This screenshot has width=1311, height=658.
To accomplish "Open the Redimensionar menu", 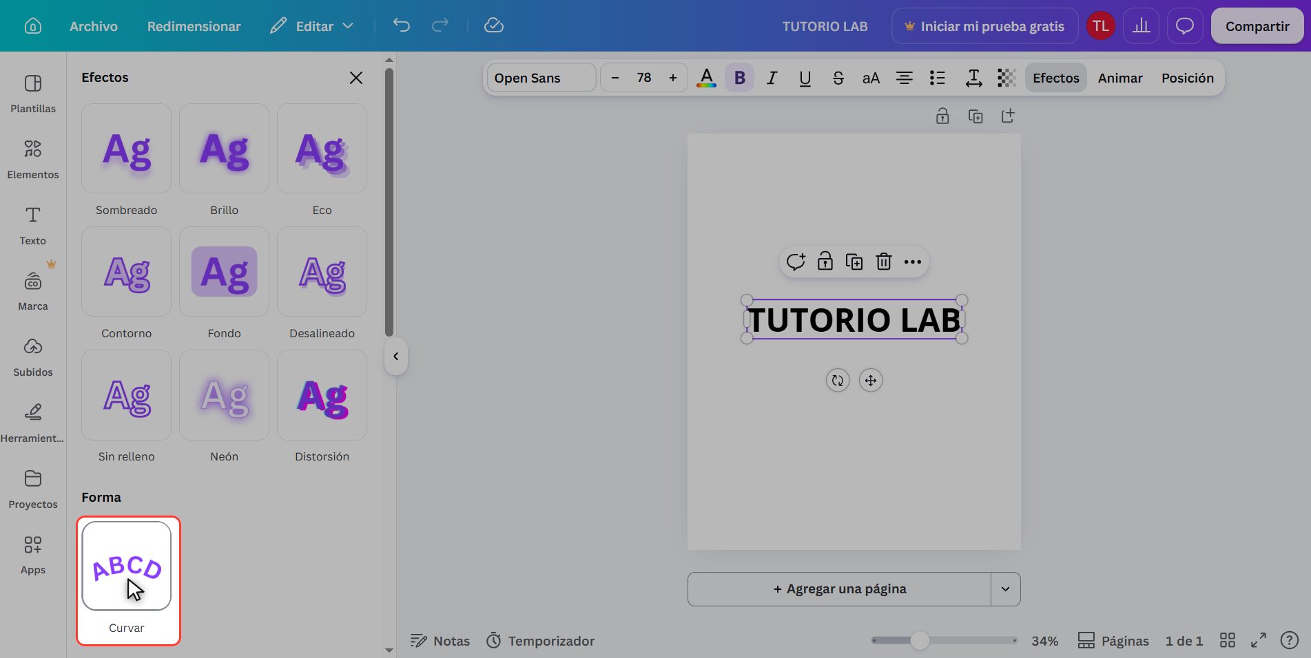I will (194, 26).
